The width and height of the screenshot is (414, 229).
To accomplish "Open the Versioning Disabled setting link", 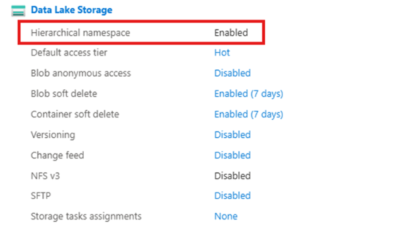I will [233, 135].
